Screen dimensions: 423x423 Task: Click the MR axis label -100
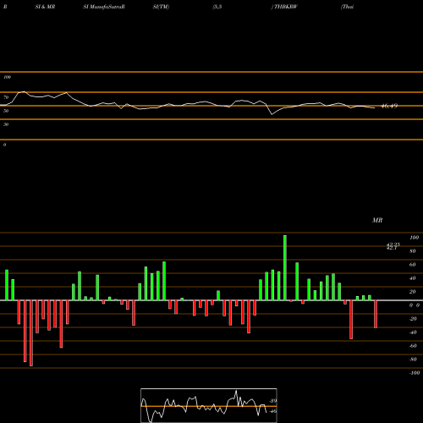pos(415,373)
